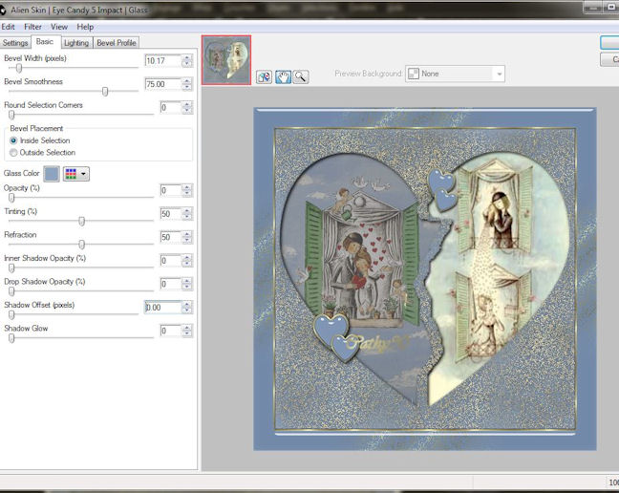Open the View menu
Viewport: 619px width, 493px height.
pyautogui.click(x=59, y=27)
